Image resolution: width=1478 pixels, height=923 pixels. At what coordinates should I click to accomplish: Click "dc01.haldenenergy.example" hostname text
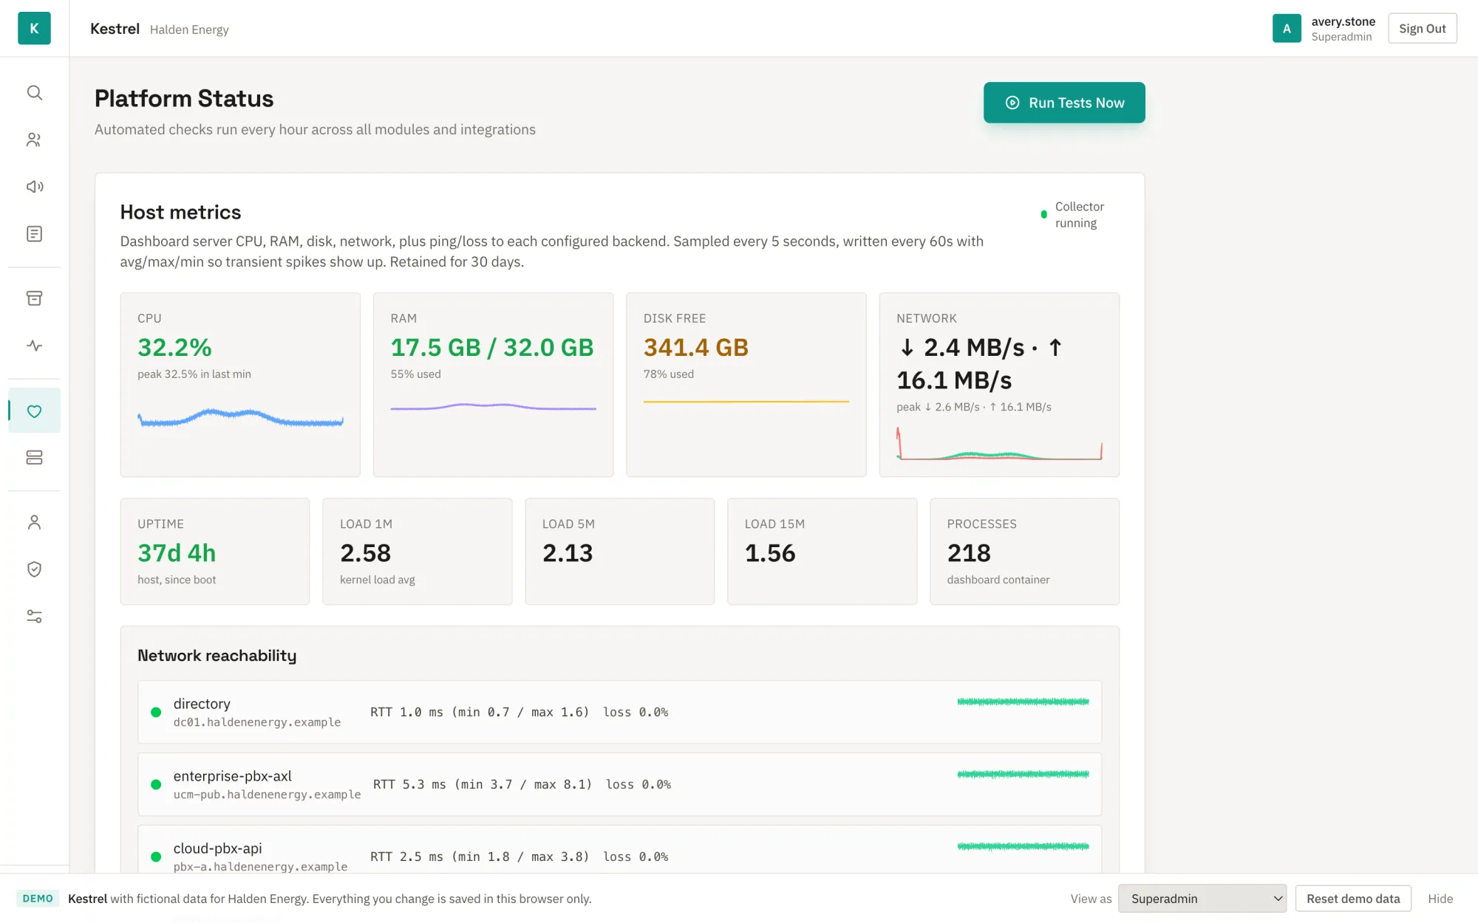pyautogui.click(x=257, y=722)
